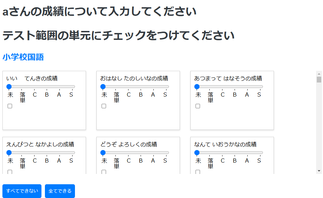This screenshot has height=198, width=323.
Task: Set えんぴつと なかよし slider to C
Action: click(35, 153)
